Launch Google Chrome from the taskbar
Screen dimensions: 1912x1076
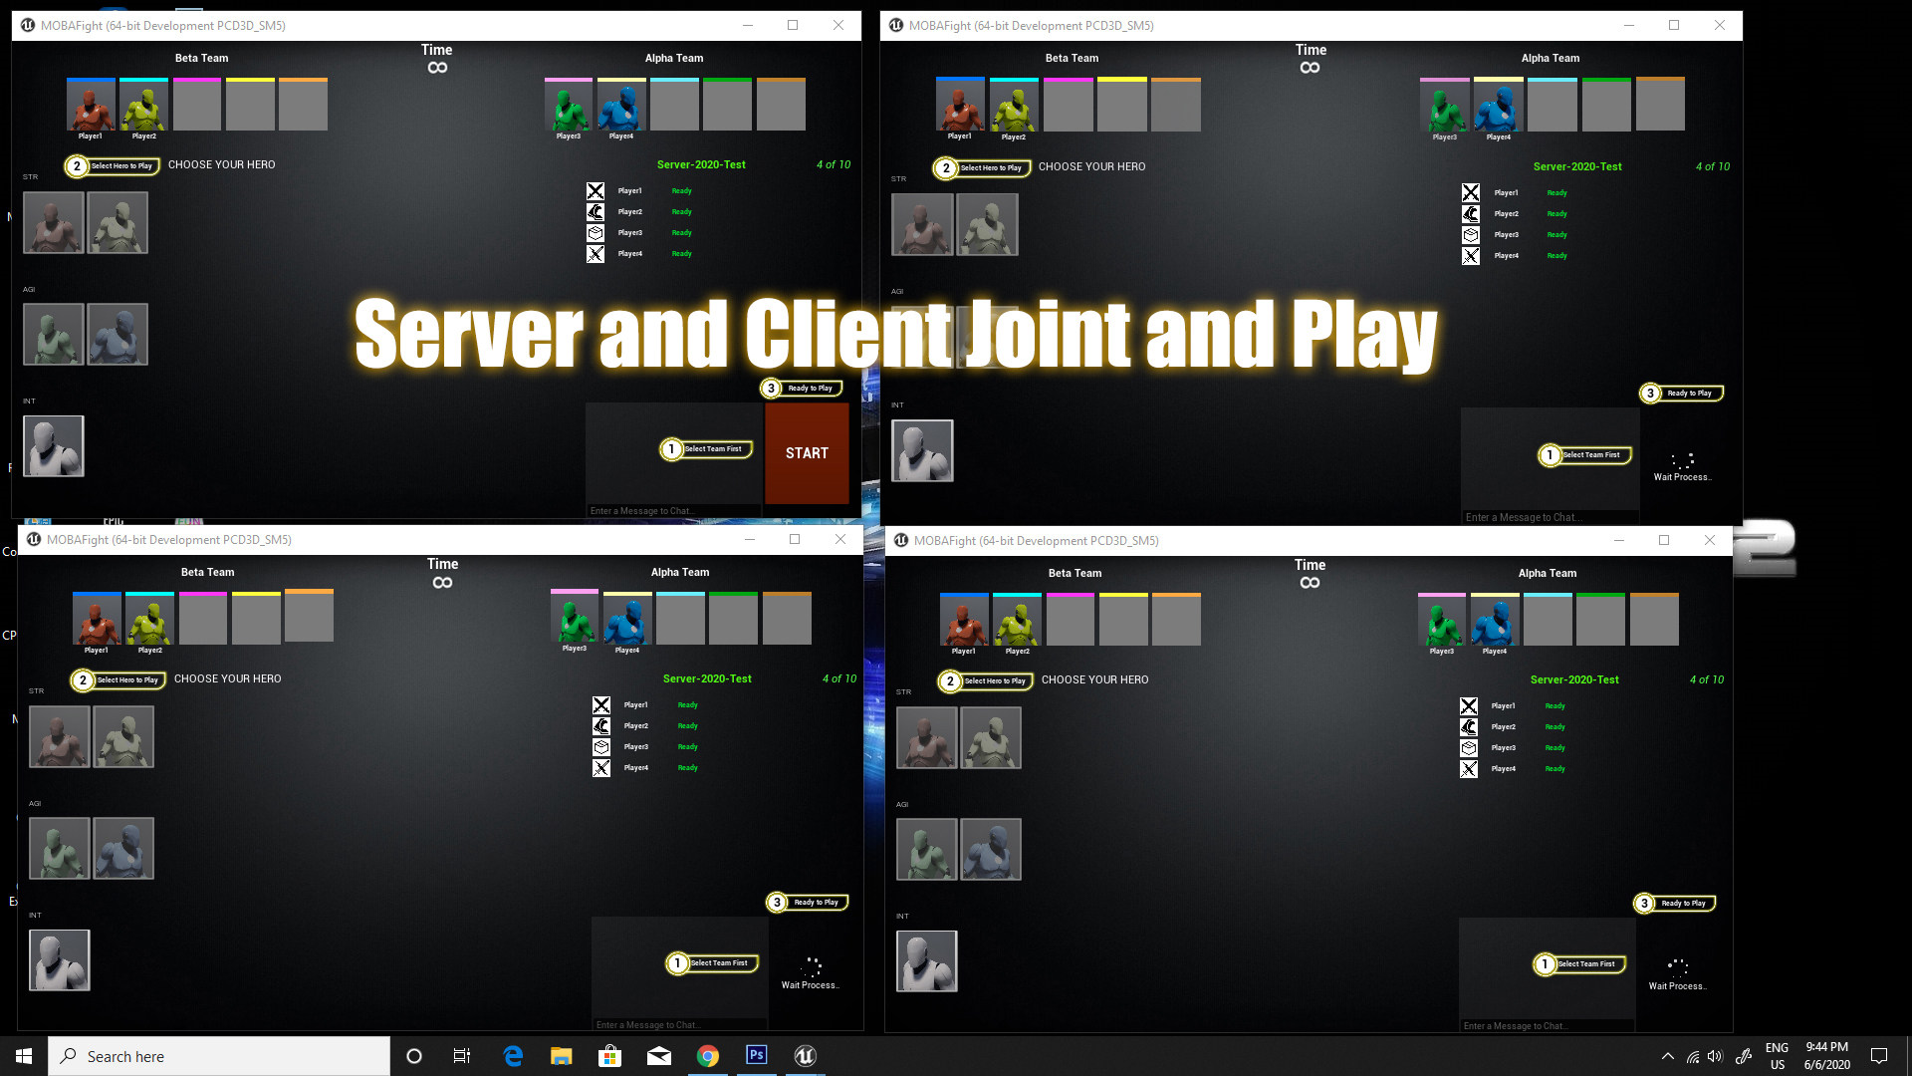[708, 1055]
